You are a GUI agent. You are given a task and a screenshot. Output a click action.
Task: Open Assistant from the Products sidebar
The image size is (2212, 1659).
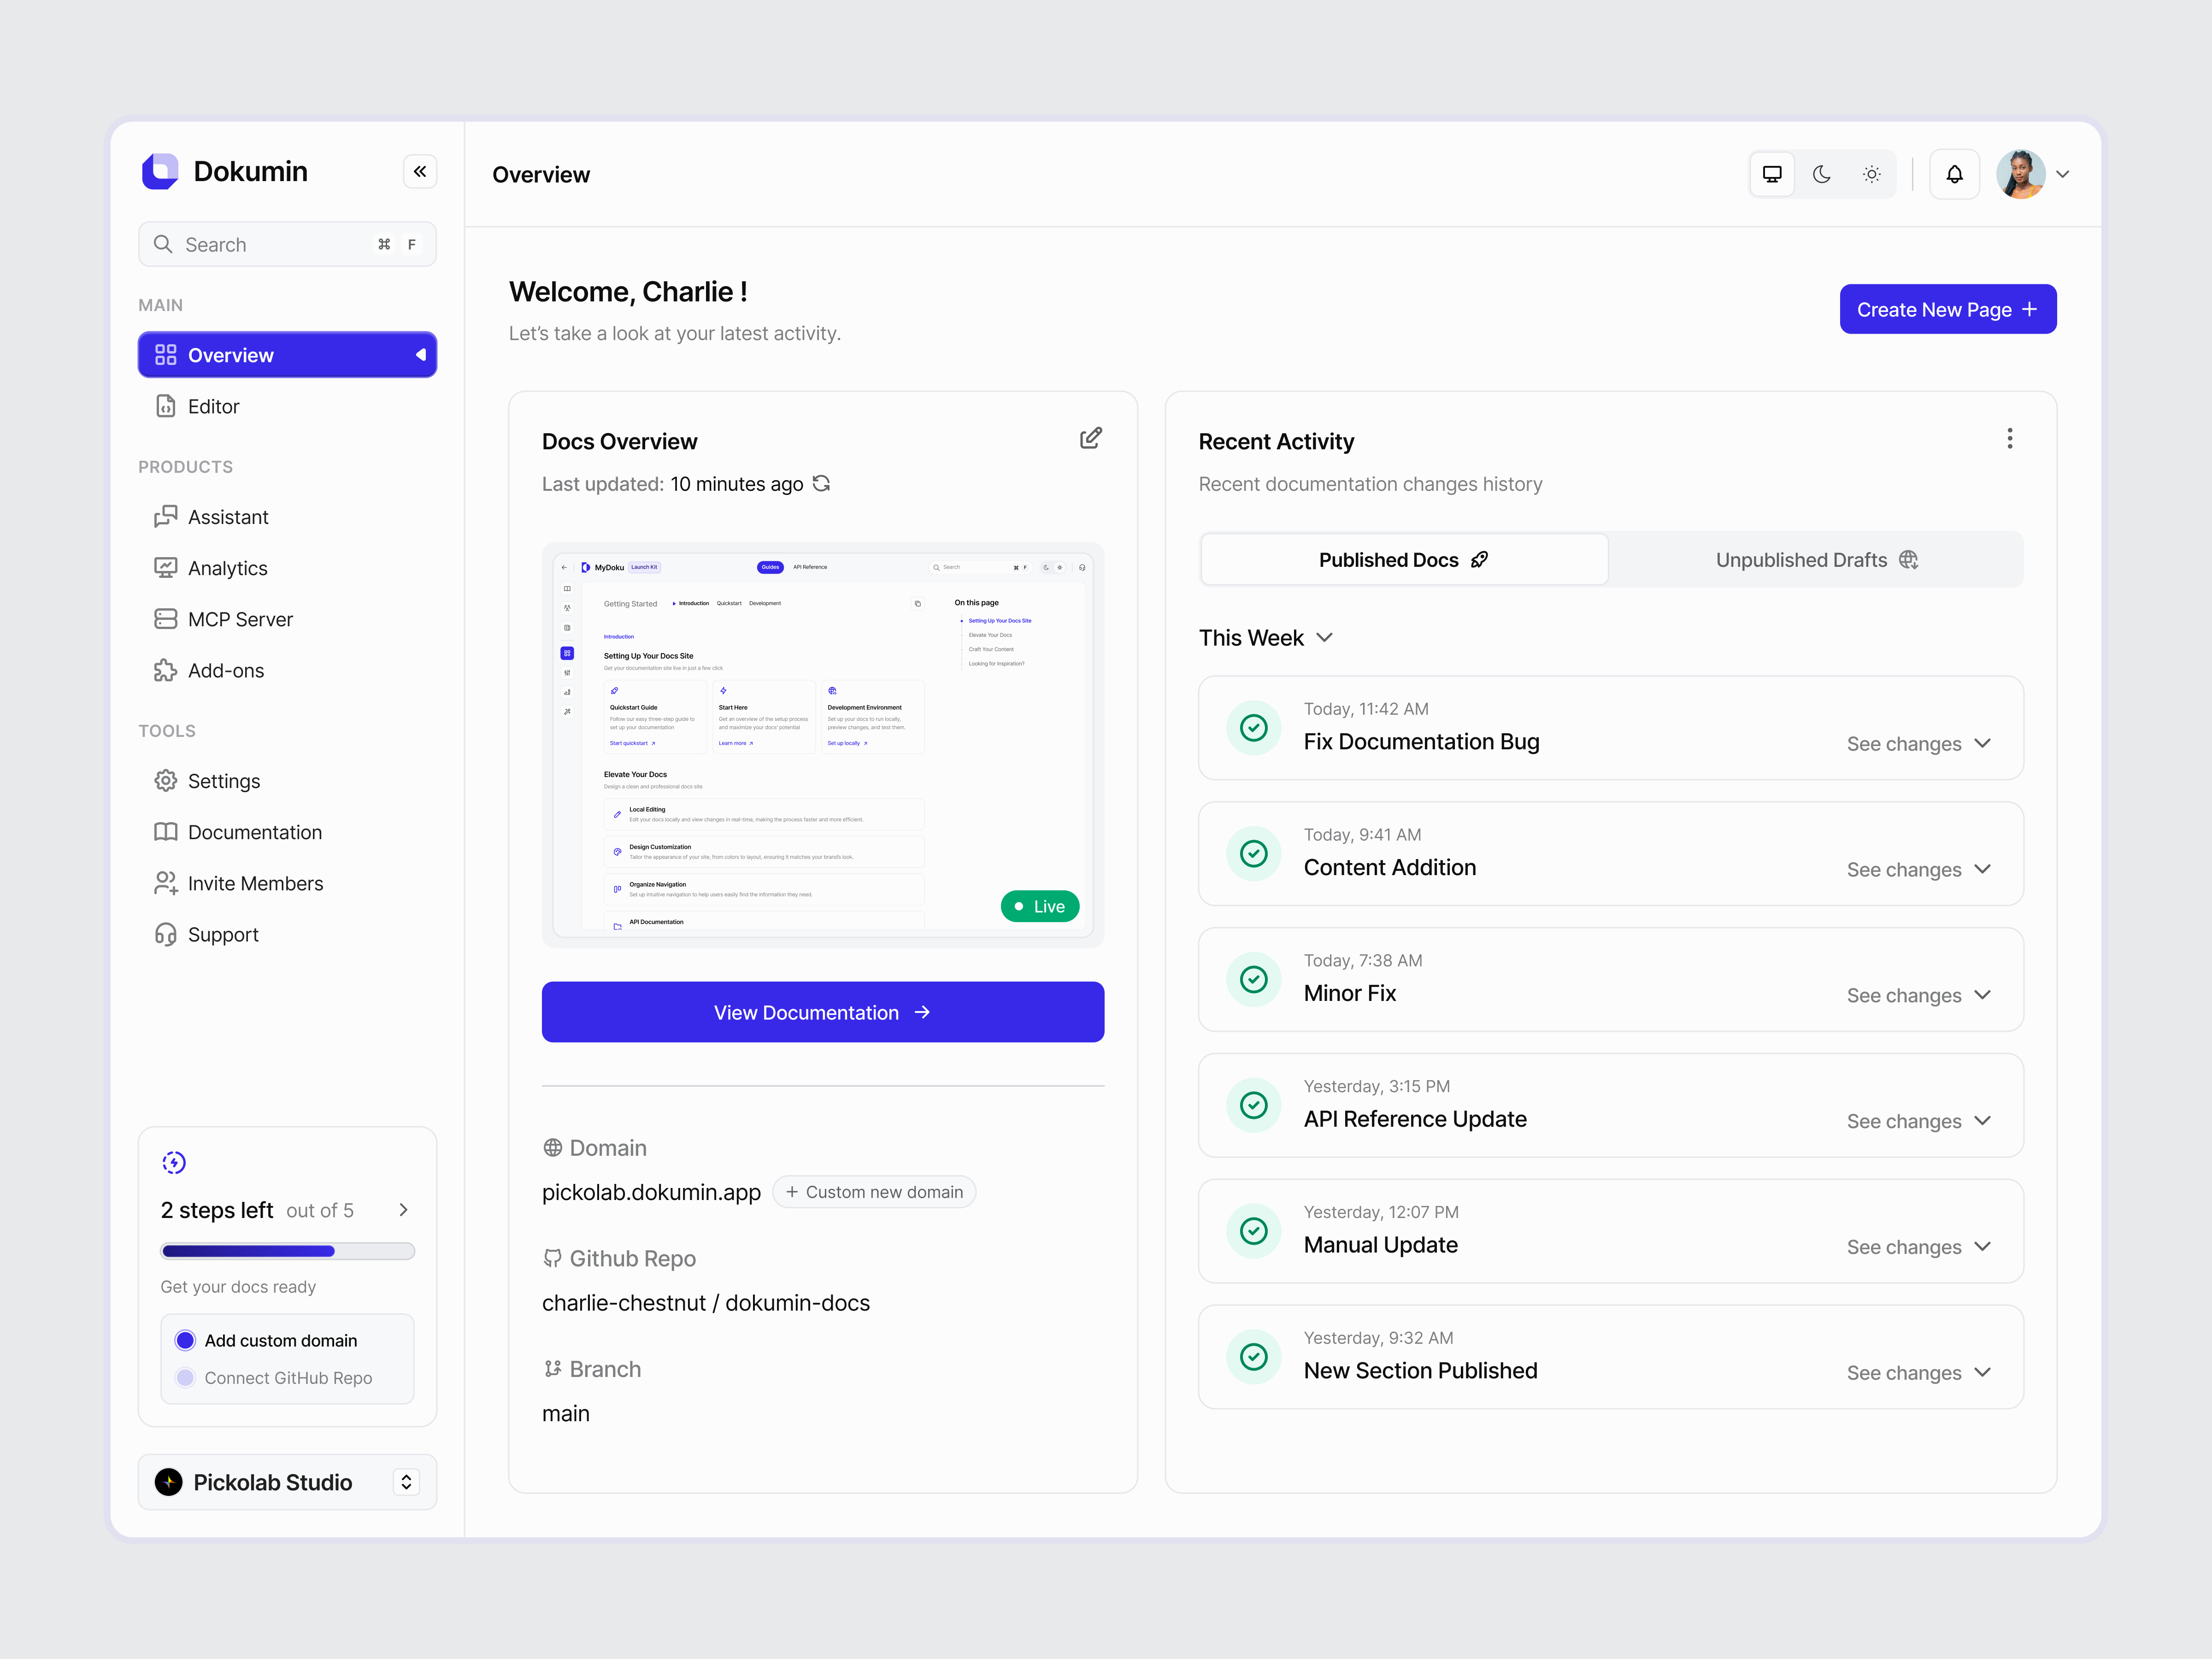[x=228, y=516]
